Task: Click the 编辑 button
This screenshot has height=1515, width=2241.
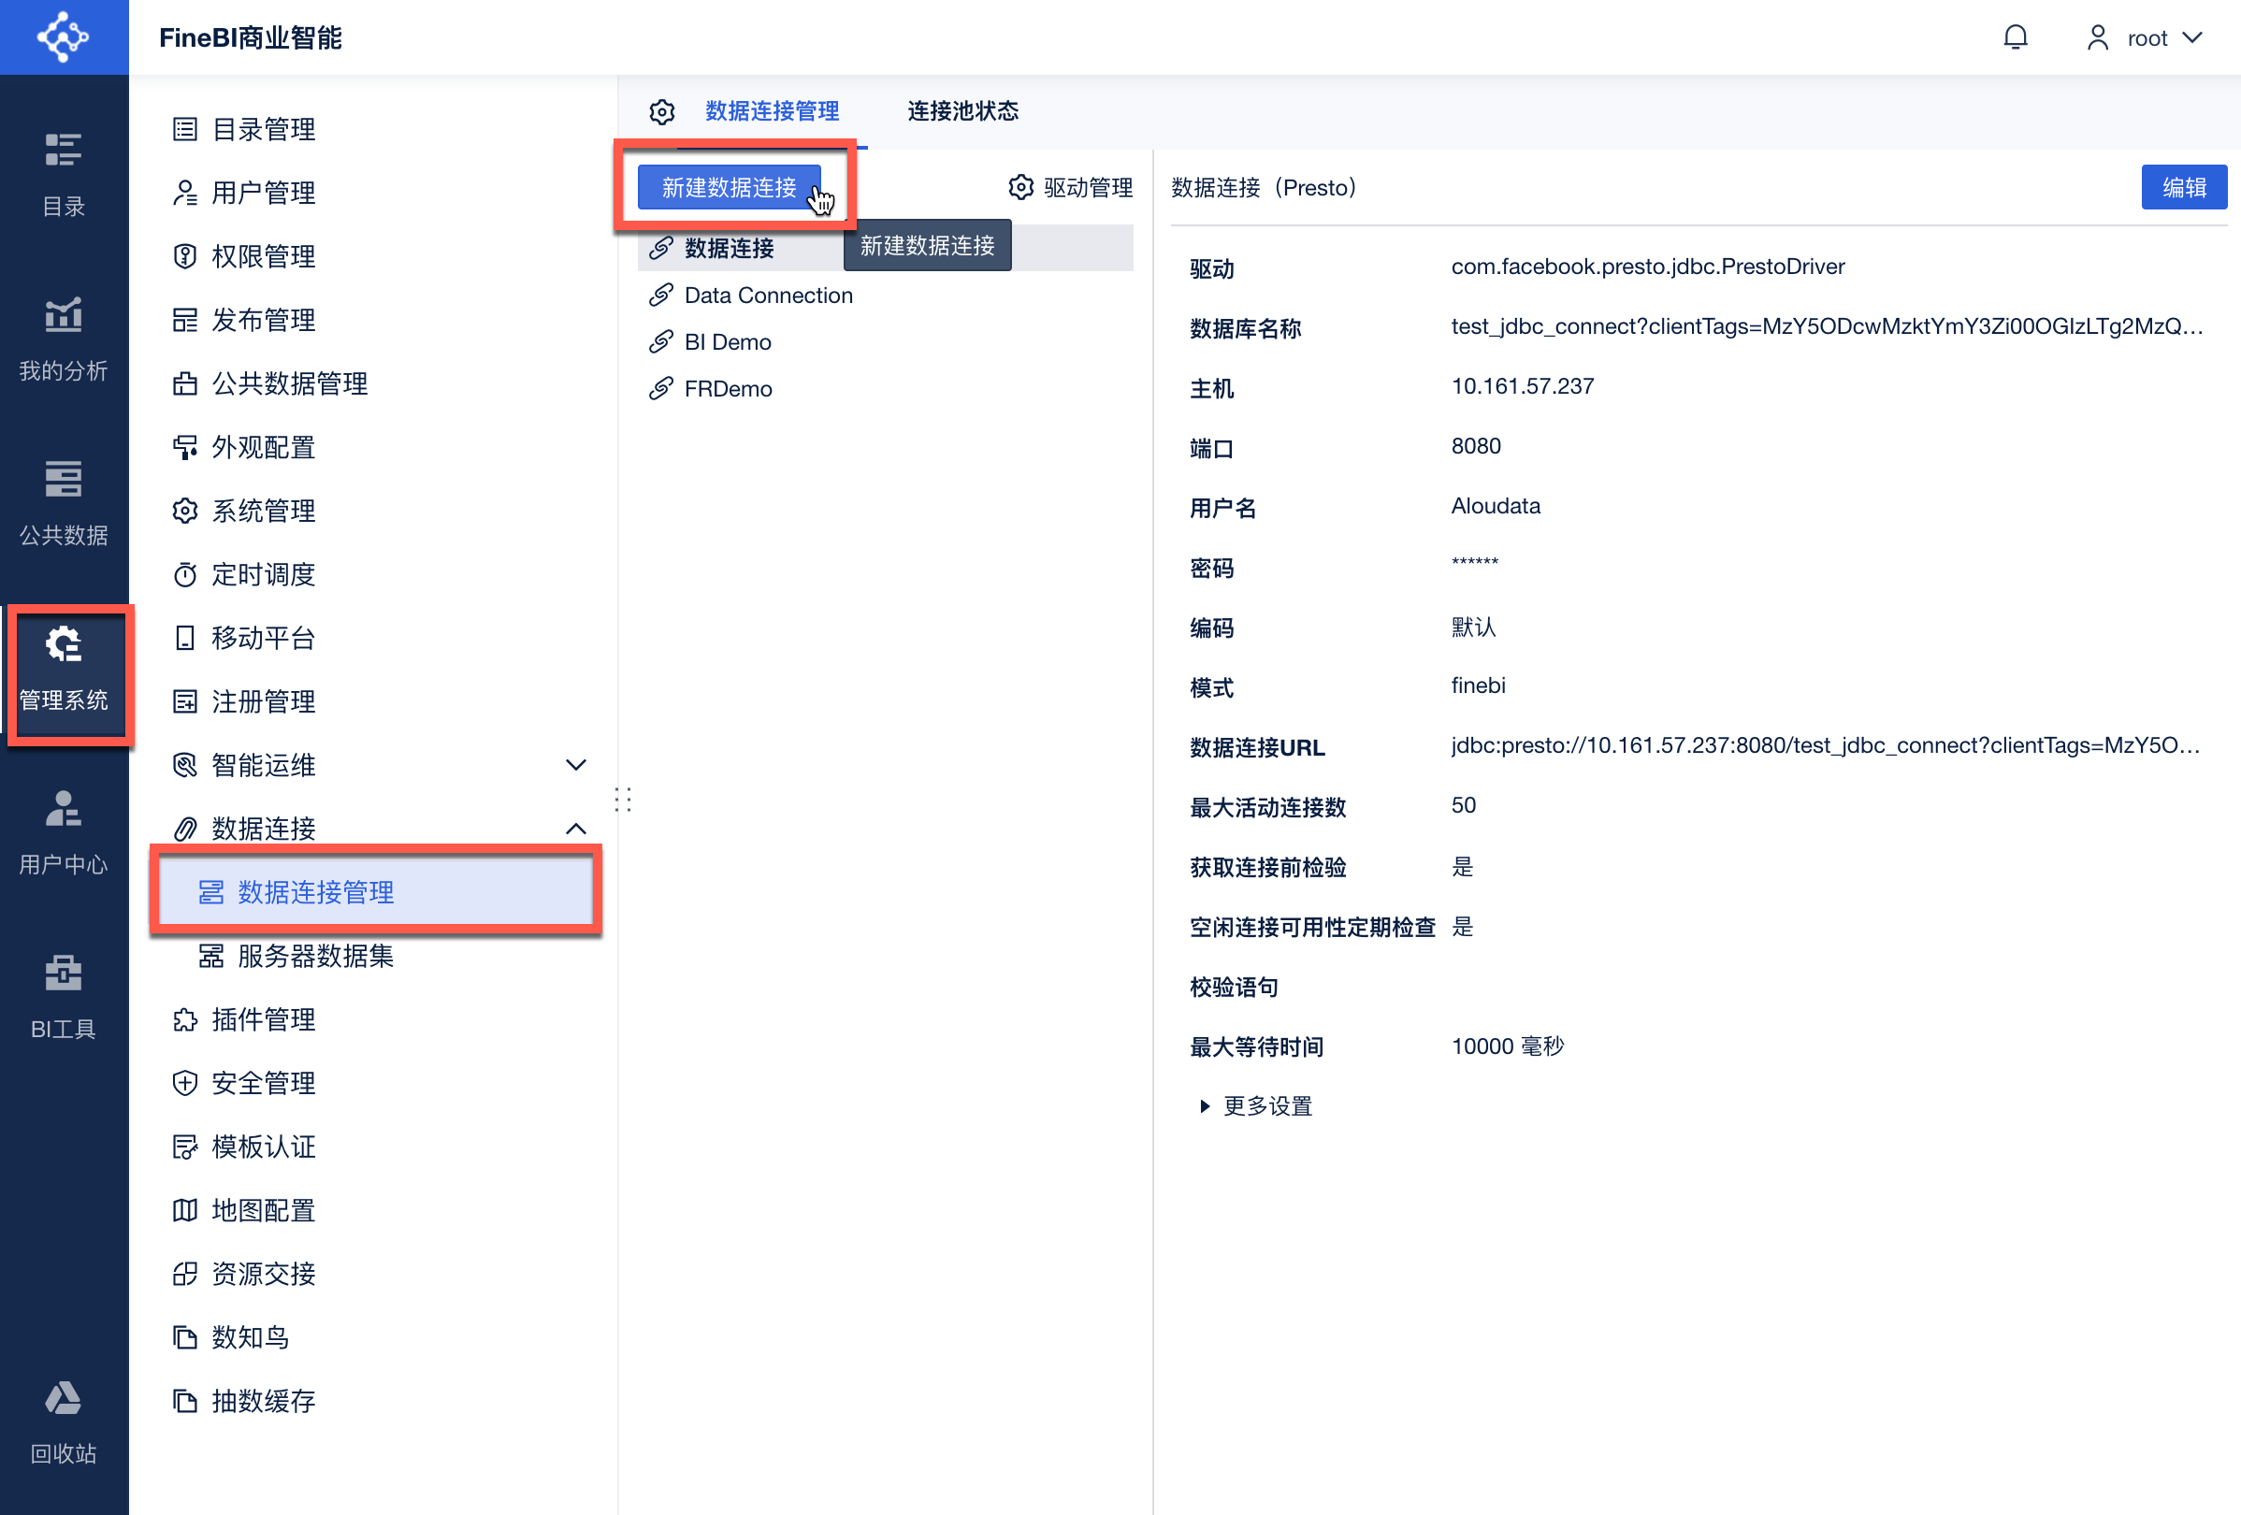Action: coord(2183,187)
